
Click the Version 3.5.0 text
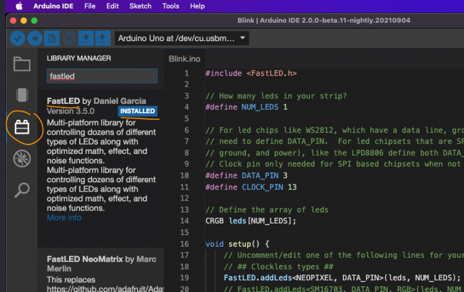point(70,111)
